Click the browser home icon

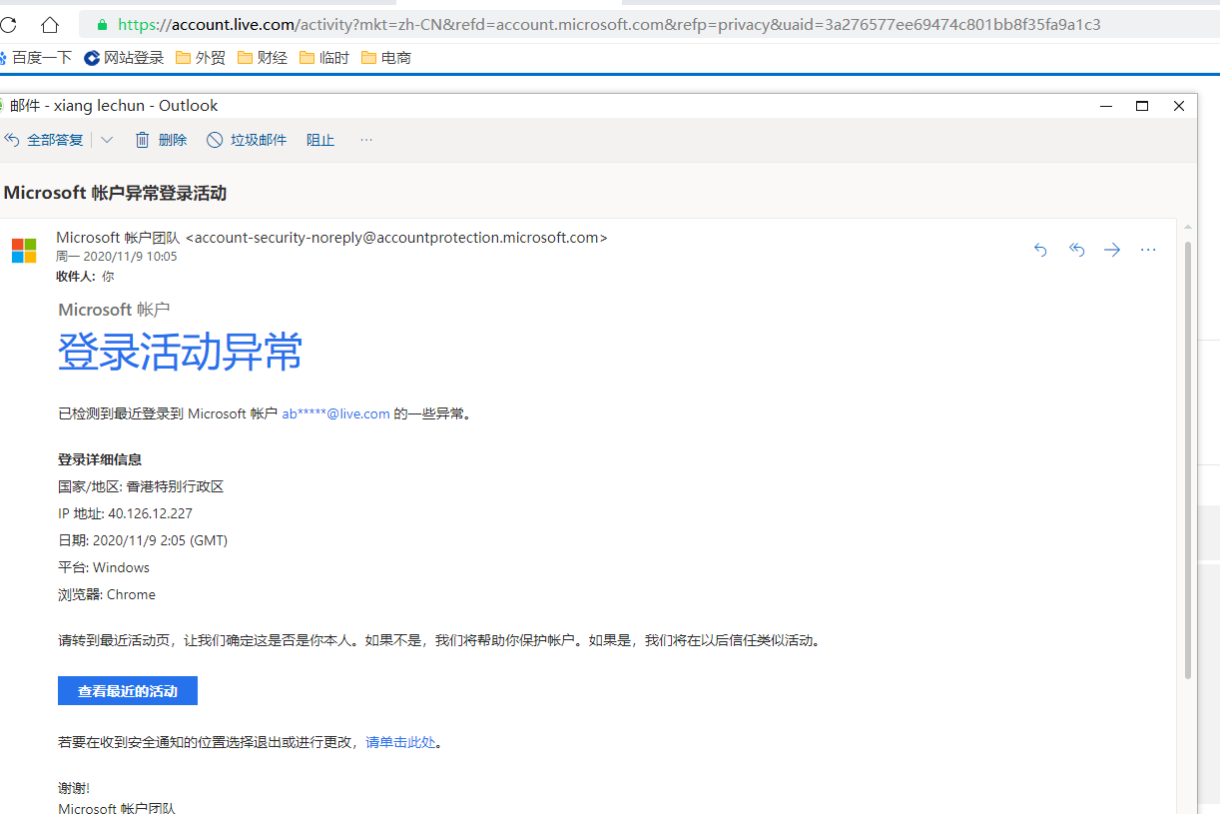tap(50, 24)
